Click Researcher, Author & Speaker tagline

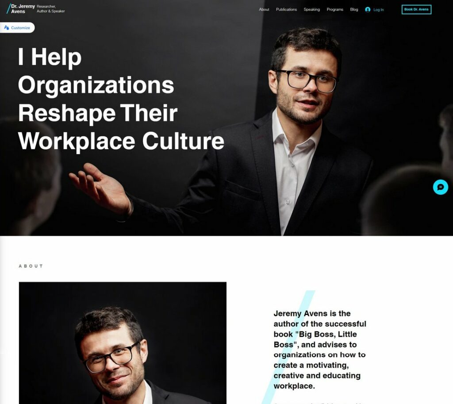tap(50, 9)
